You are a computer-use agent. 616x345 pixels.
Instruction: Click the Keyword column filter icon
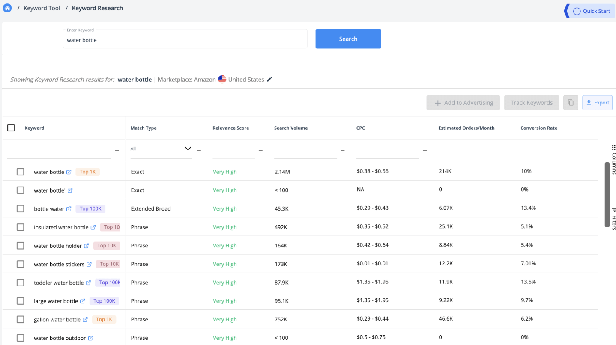pyautogui.click(x=117, y=151)
